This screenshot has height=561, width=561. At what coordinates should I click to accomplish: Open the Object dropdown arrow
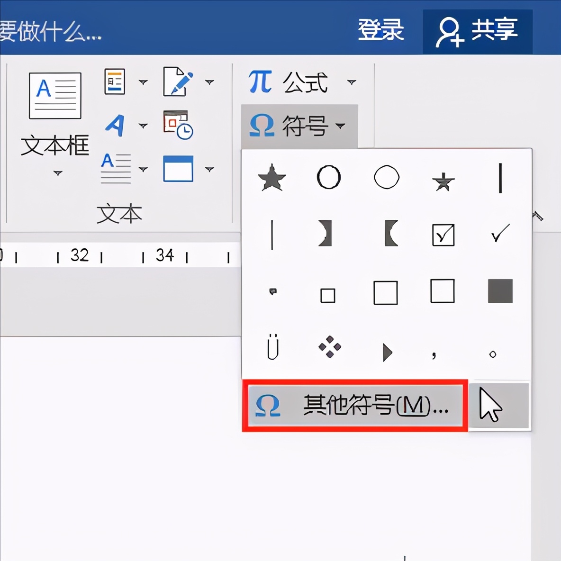[x=209, y=169]
